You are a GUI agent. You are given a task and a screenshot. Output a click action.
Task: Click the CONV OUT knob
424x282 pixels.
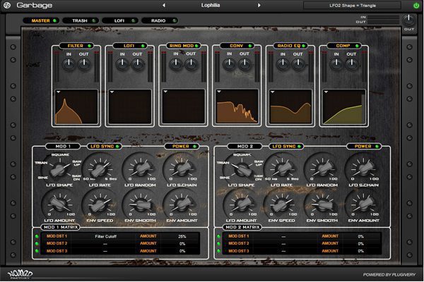pos(245,64)
